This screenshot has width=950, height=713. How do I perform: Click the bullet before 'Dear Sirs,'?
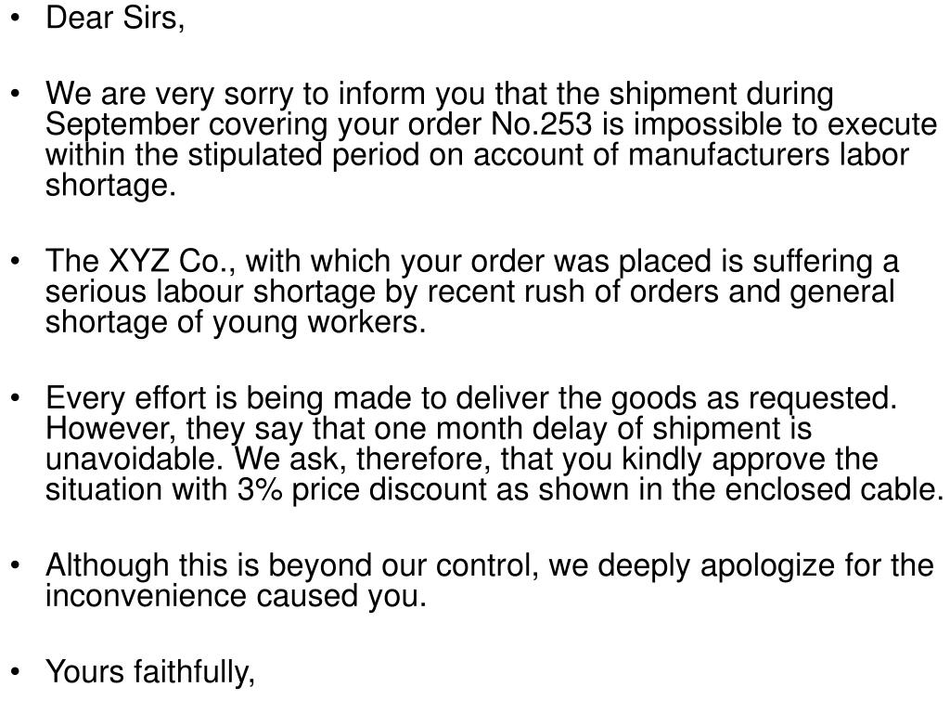tap(15, 19)
